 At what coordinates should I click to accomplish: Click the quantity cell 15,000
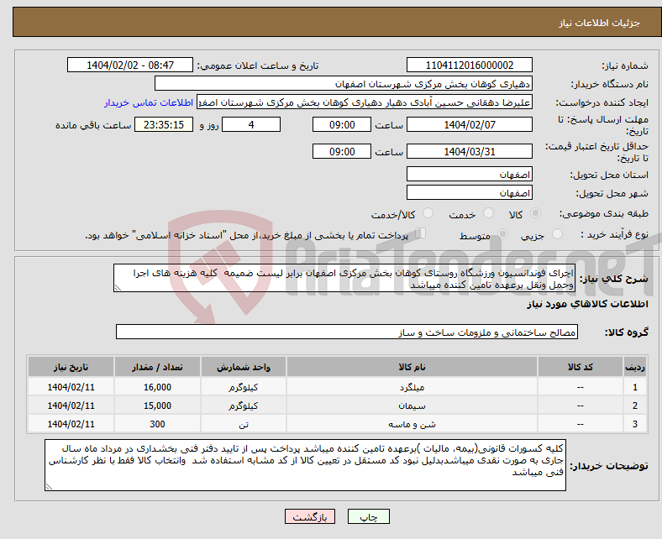coord(157,406)
